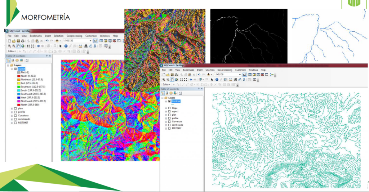Screen dimensions: 369x192
Task: Click List By Source in right TOC
Action: [167, 93]
